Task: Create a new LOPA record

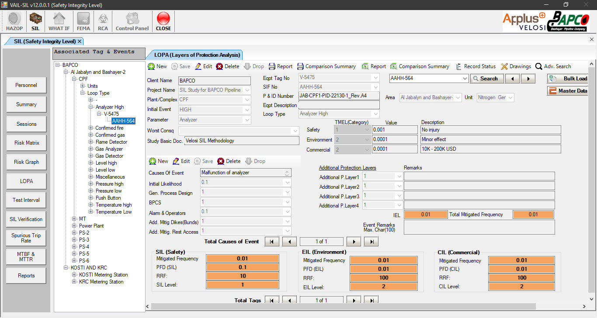Action: [157, 66]
